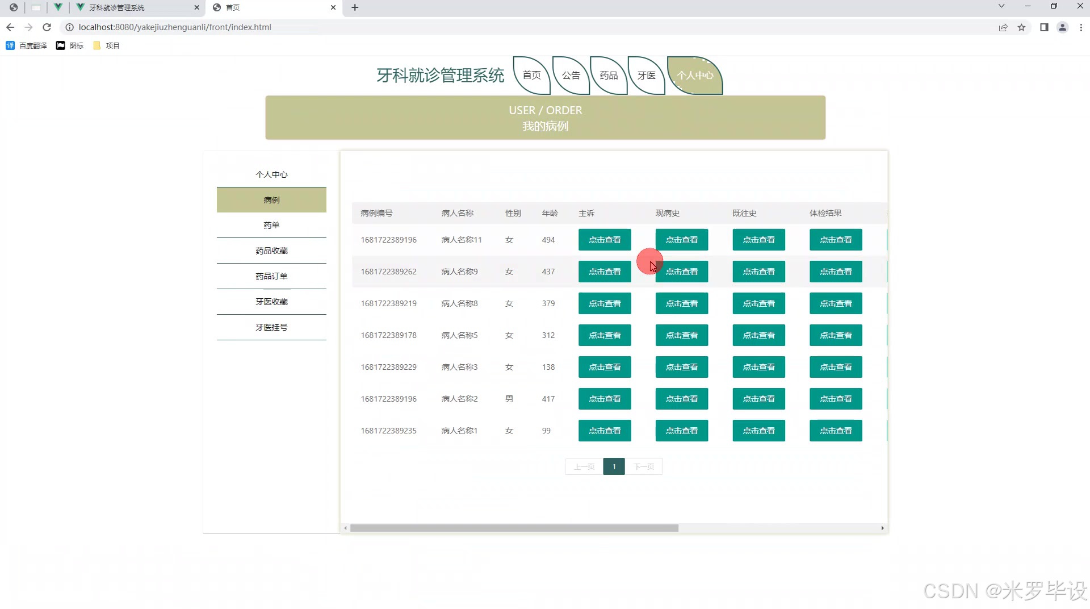Close the 首页 browser tab
The image size is (1090, 609).
333,7
